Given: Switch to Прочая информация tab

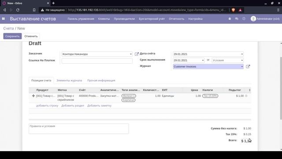Looking at the screenshot, I should point(101,80).
